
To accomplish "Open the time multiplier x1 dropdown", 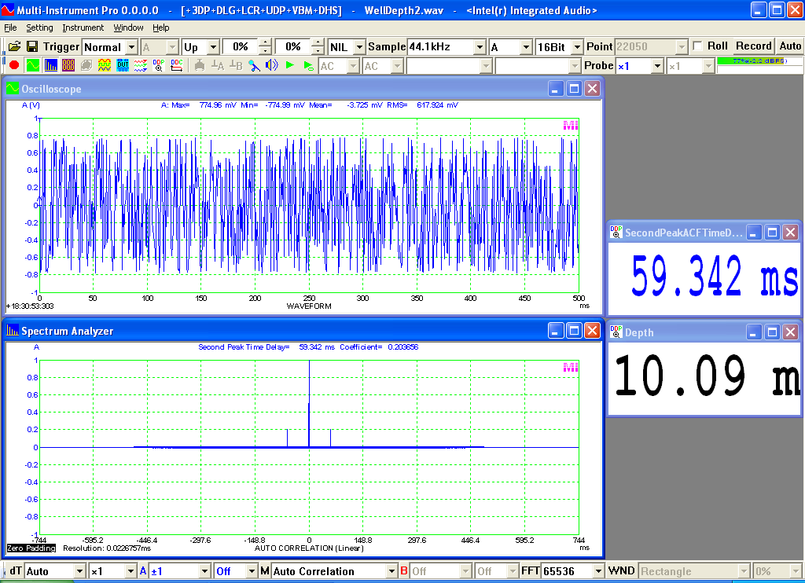I will tap(131, 571).
